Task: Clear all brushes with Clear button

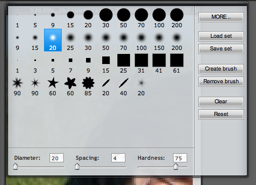Action: [x=221, y=102]
